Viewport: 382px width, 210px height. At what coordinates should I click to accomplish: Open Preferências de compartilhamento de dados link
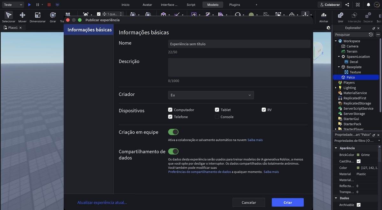200,172
